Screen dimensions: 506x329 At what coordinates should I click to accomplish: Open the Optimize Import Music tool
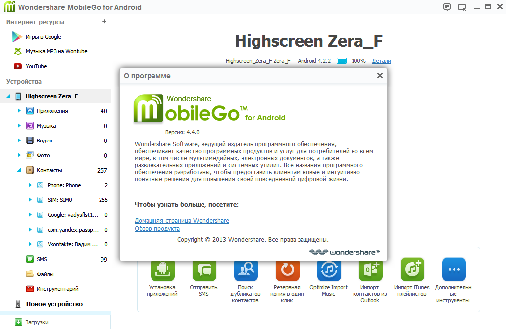(x=329, y=270)
